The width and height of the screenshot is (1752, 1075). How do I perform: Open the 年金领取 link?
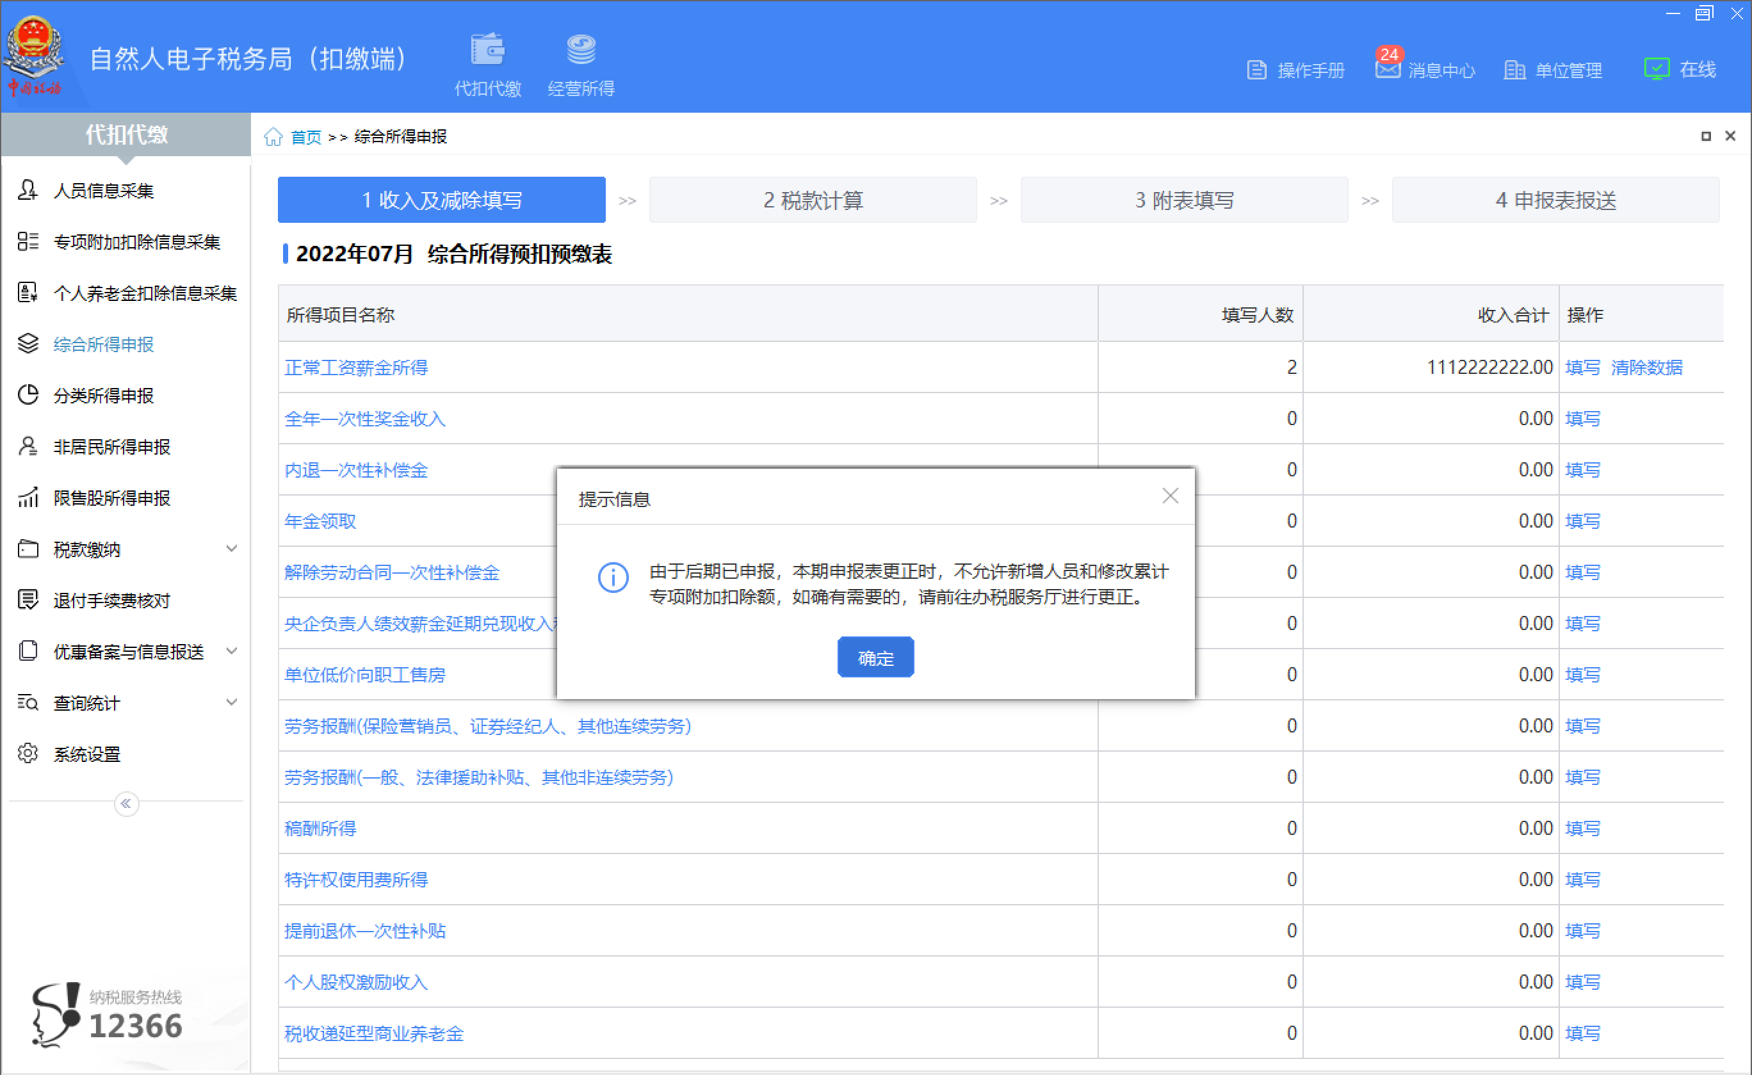pyautogui.click(x=320, y=521)
